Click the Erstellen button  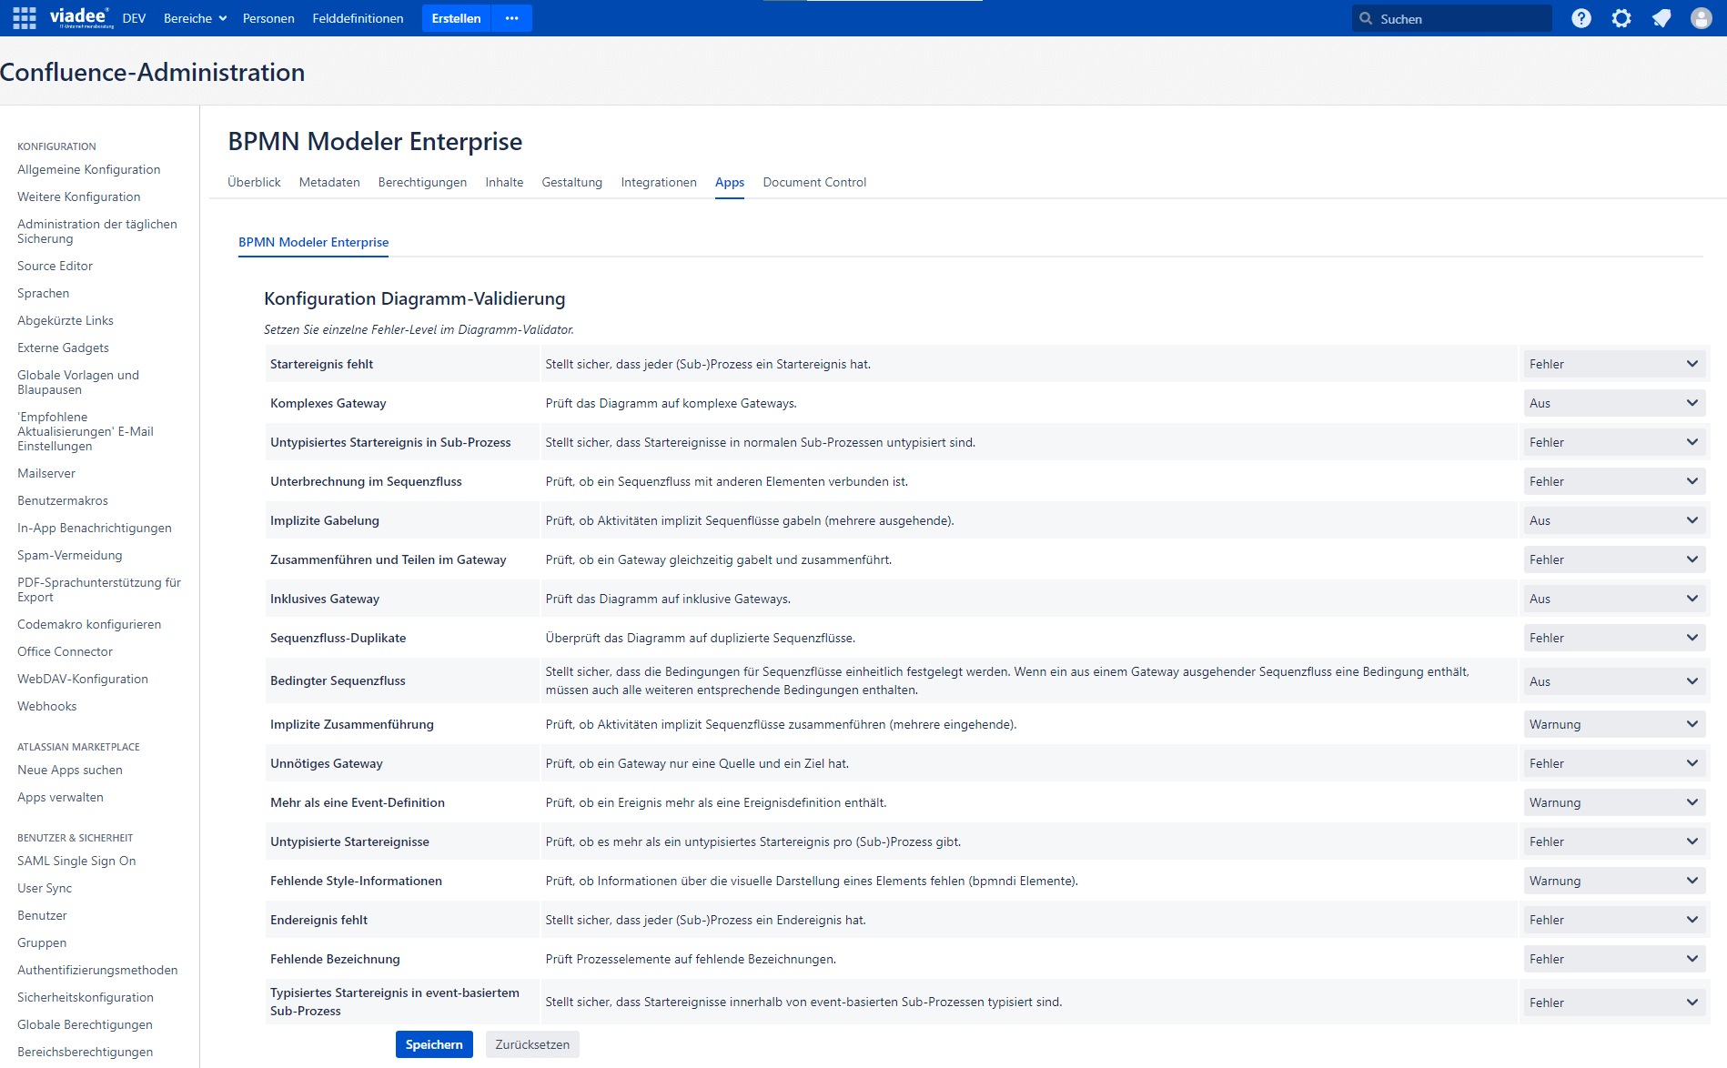coord(456,18)
